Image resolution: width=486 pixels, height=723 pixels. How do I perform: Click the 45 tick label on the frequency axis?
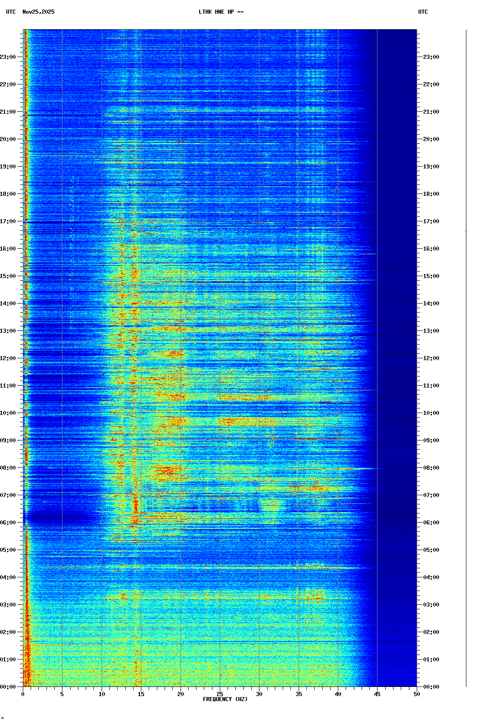point(377,694)
